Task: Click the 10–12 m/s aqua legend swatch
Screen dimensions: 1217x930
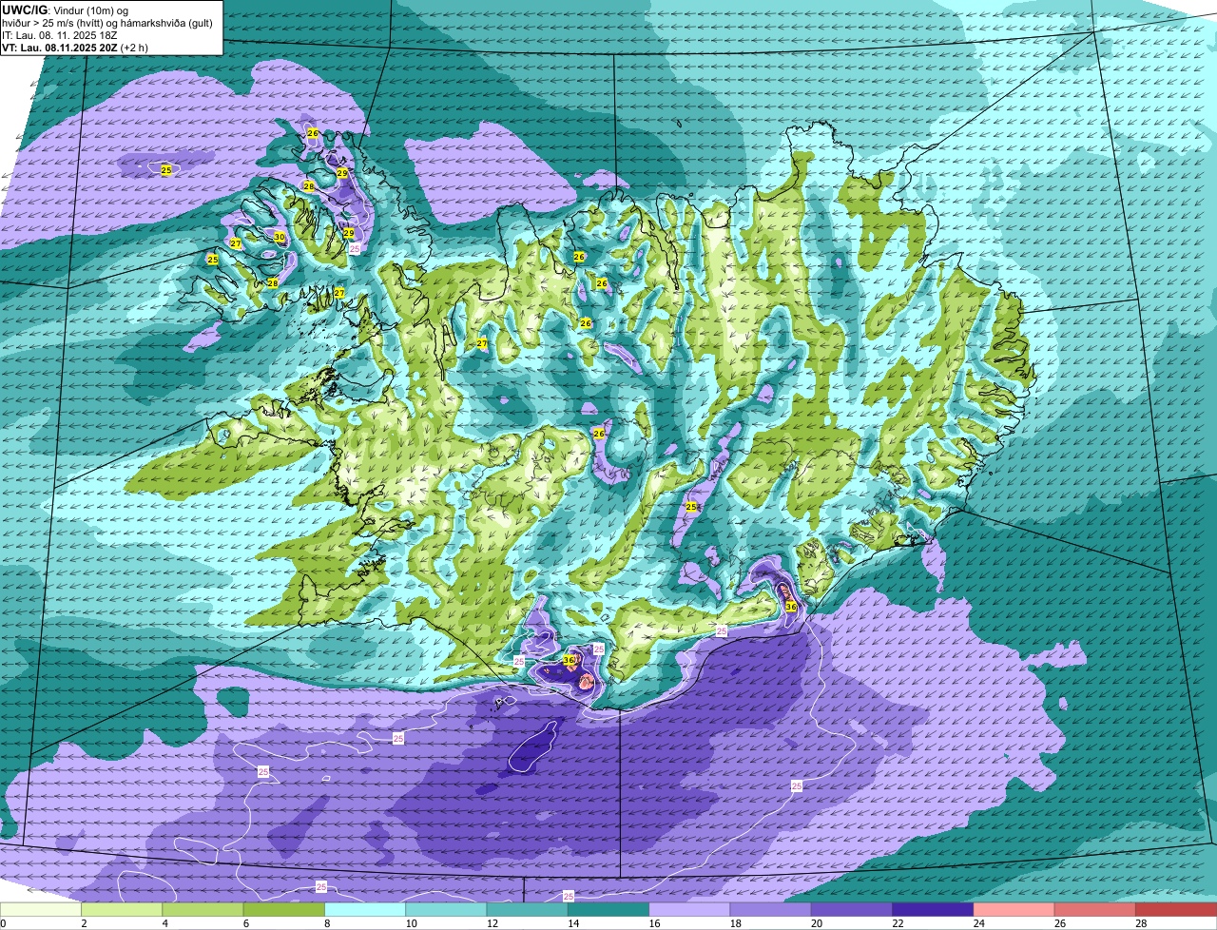Action: pos(446,910)
